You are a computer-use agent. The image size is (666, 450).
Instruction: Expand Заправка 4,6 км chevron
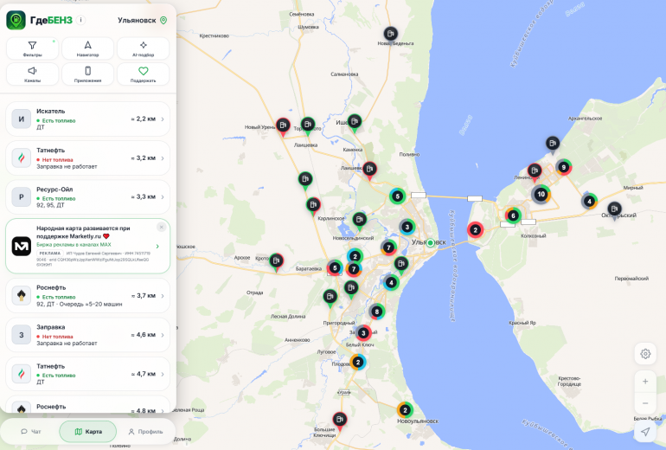tap(163, 335)
